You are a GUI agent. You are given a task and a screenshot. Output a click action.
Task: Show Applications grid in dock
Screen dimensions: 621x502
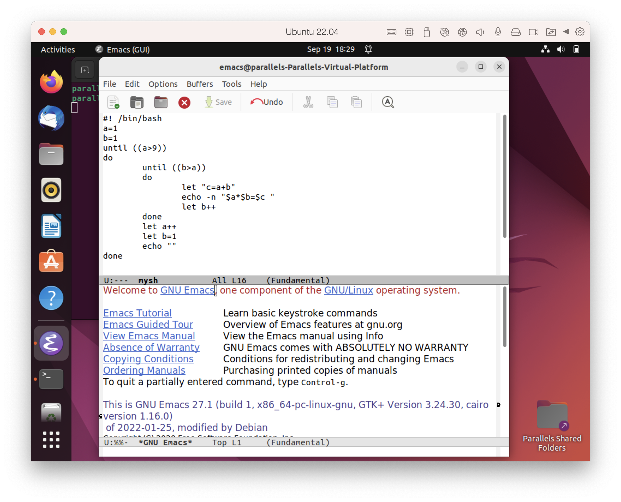coord(51,440)
